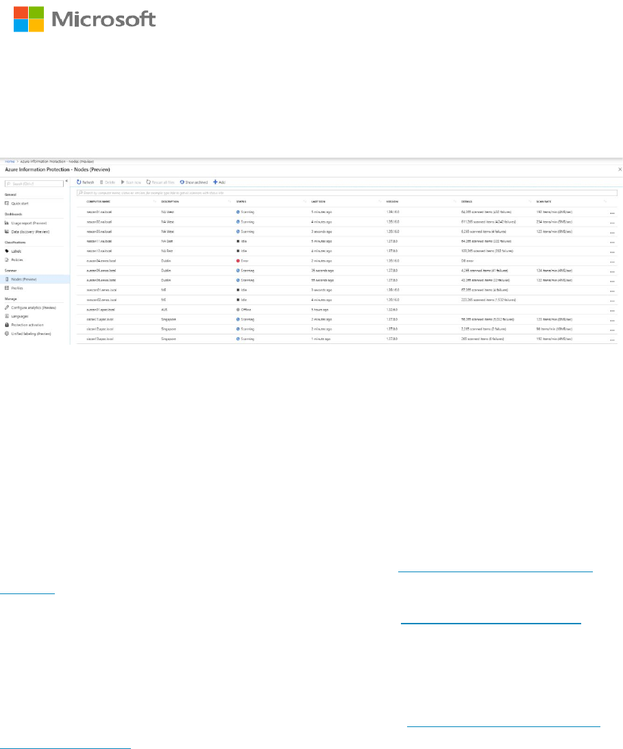The height and width of the screenshot is (749, 623).
Task: Click the 'Offline' status text
Action: pos(246,310)
